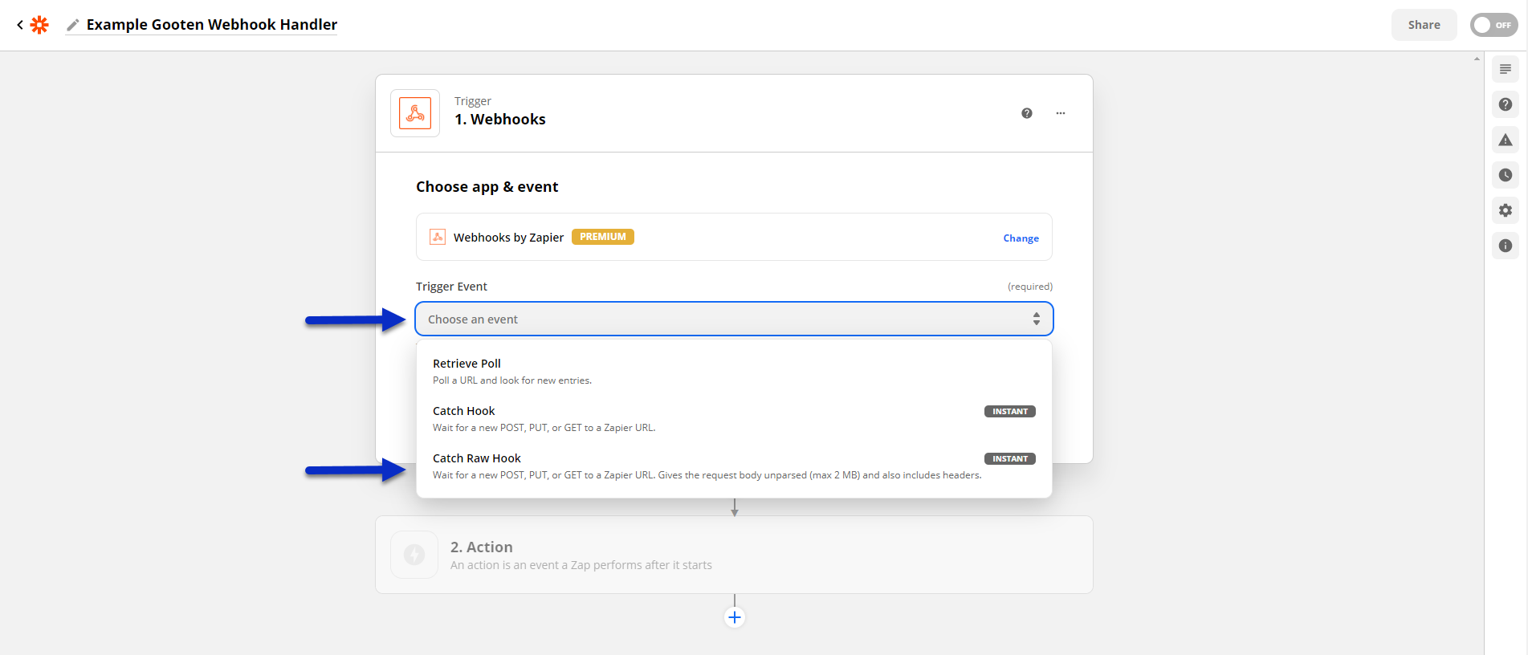The height and width of the screenshot is (655, 1528).
Task: Open the sidebar settings gear icon
Action: [1506, 210]
